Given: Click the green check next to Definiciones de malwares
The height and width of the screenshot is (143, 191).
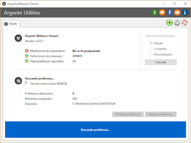Looking at the screenshot, I should coord(27,56).
